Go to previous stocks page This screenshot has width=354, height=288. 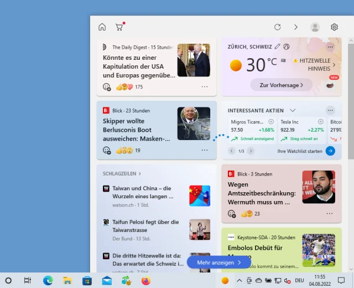pyautogui.click(x=232, y=151)
